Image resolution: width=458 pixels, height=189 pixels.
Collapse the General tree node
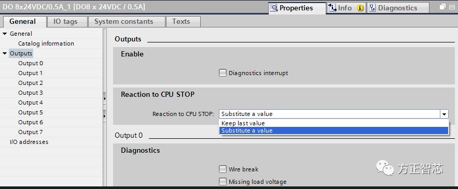coord(4,34)
